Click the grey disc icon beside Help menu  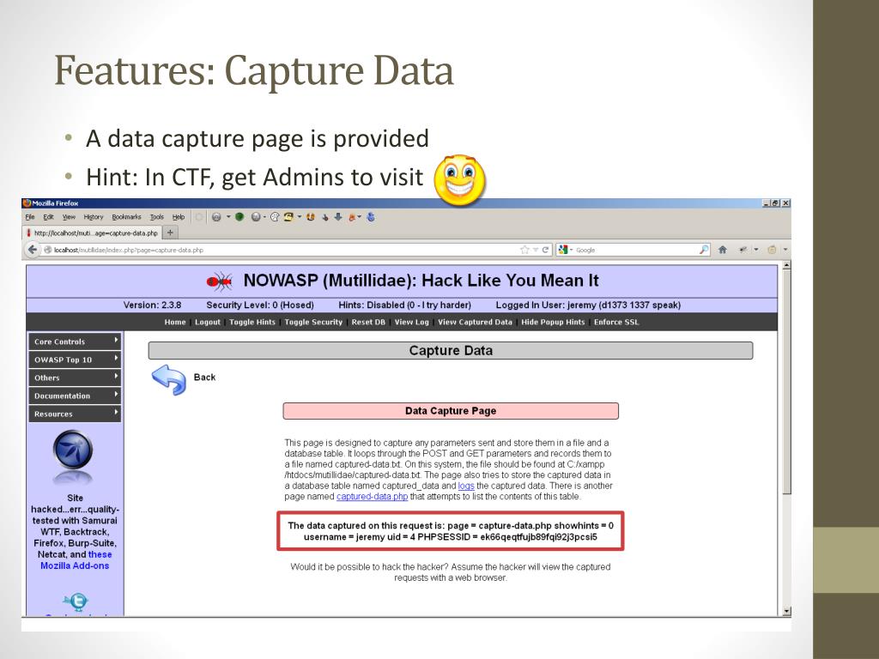pyautogui.click(x=216, y=217)
